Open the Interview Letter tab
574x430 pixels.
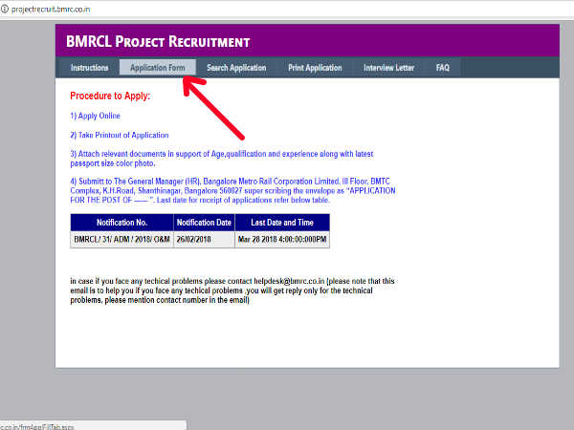coord(388,68)
